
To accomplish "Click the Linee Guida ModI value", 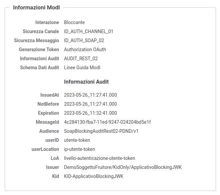I will click(82, 68).
